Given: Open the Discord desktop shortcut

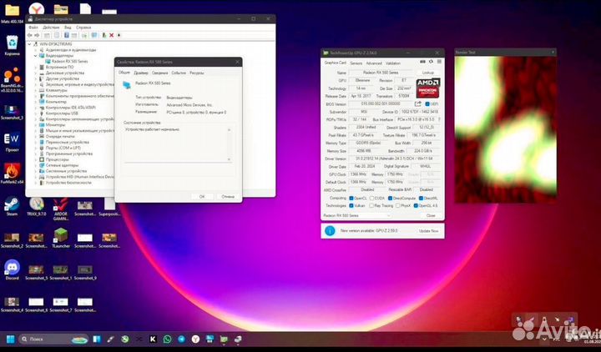Looking at the screenshot, I should (12, 270).
